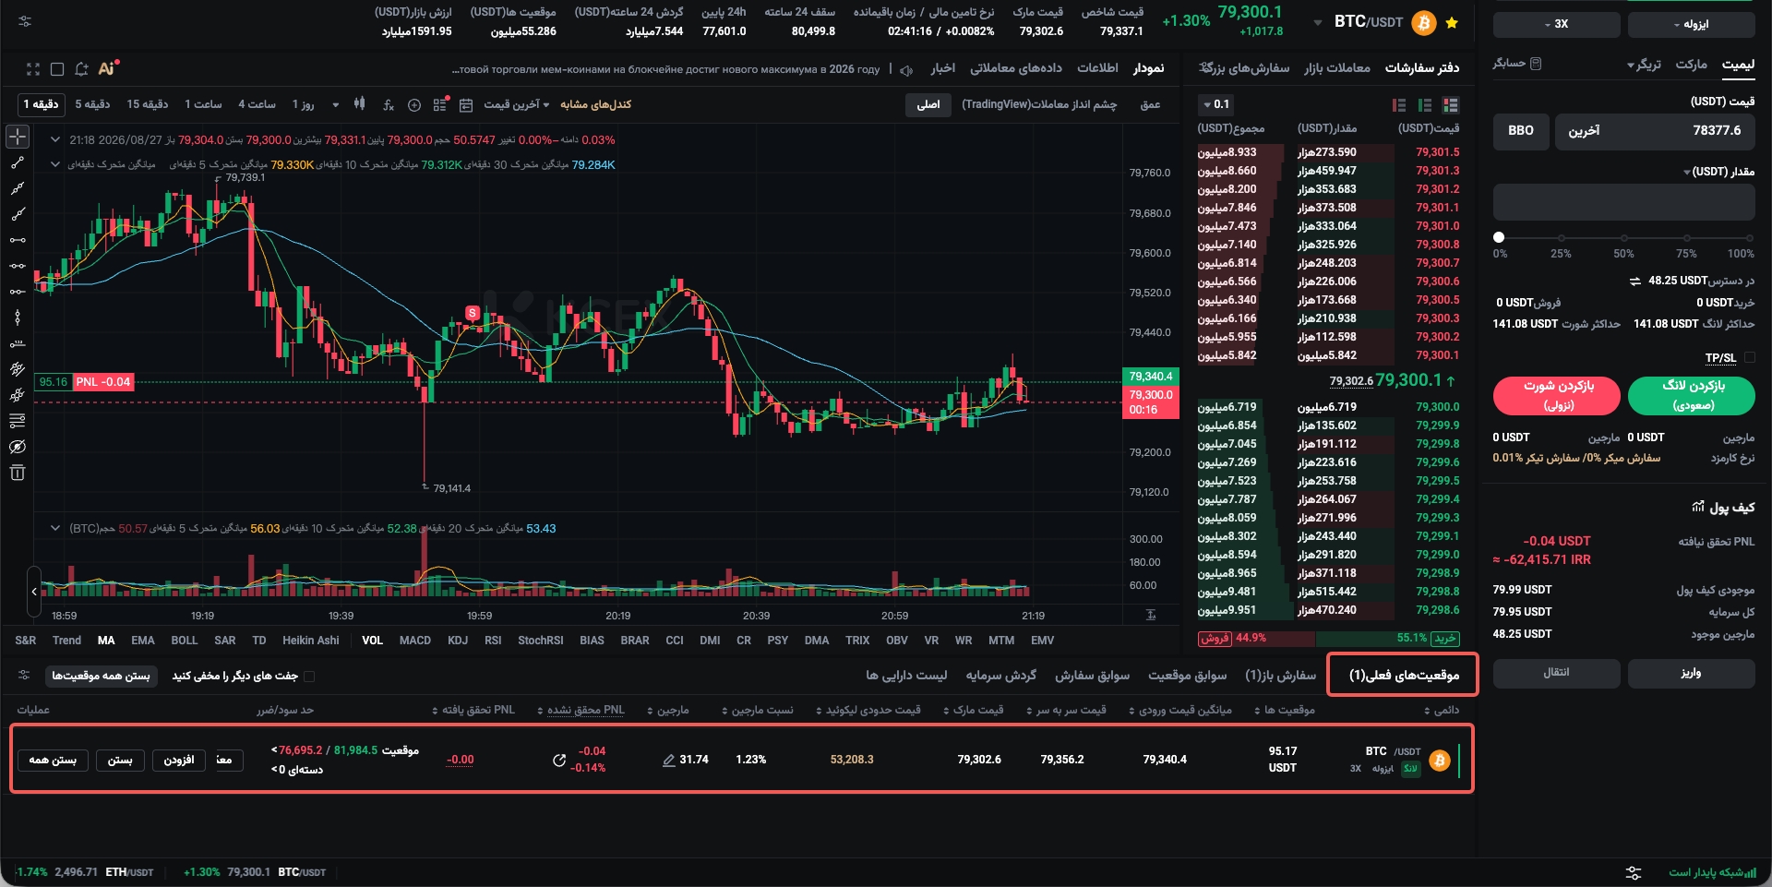Screen dimensions: 1772x887
Task: Favorite BTC/USDT with the star icon
Action: coord(1452,23)
